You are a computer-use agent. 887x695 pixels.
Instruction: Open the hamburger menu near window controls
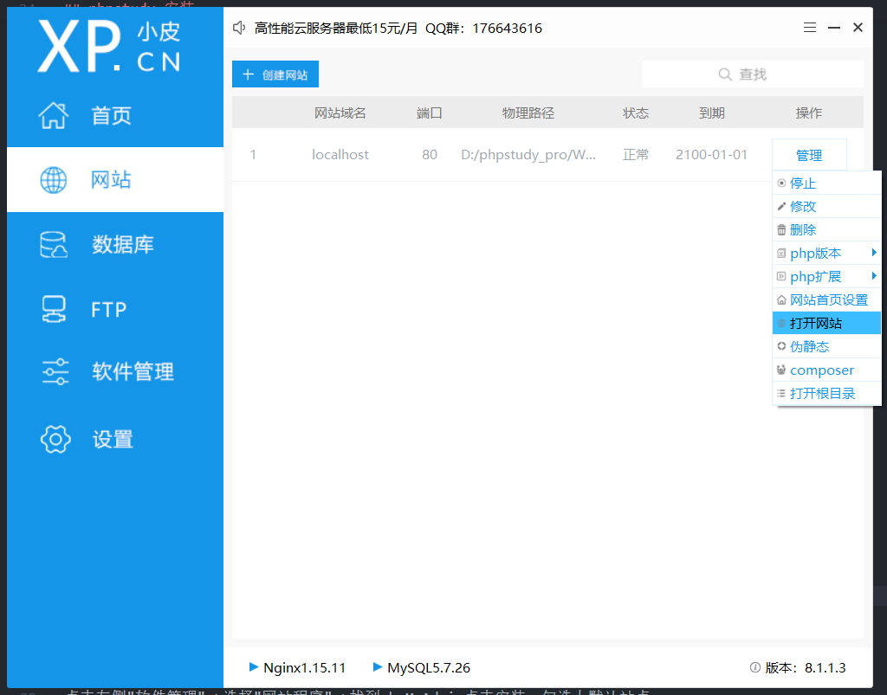coord(810,27)
